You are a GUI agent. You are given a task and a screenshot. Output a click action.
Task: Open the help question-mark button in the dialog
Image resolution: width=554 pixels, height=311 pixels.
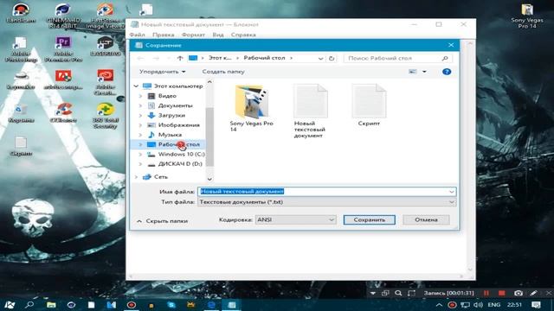(447, 72)
